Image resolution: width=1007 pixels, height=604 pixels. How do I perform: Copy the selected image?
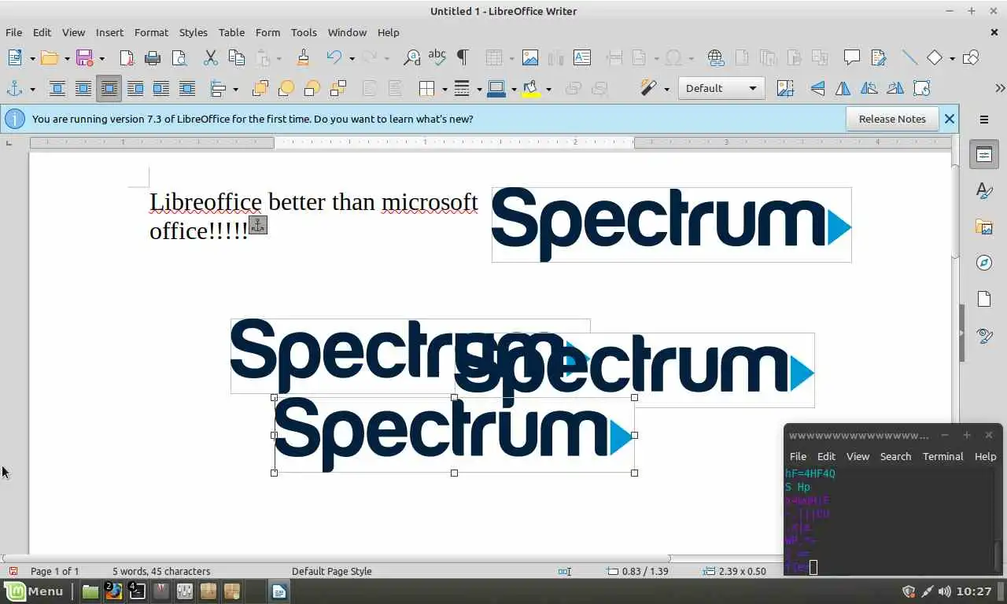[236, 57]
